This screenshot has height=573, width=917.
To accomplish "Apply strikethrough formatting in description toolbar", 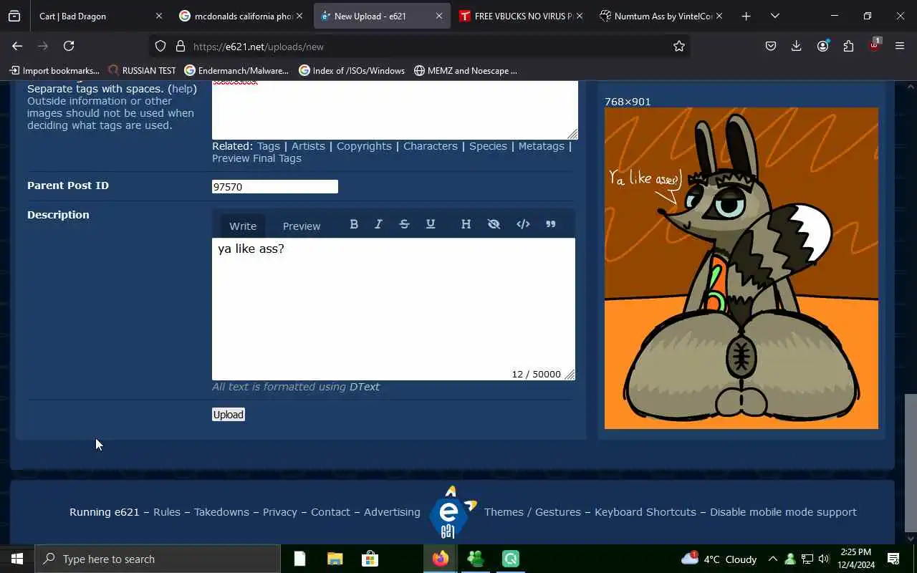I will click(404, 224).
